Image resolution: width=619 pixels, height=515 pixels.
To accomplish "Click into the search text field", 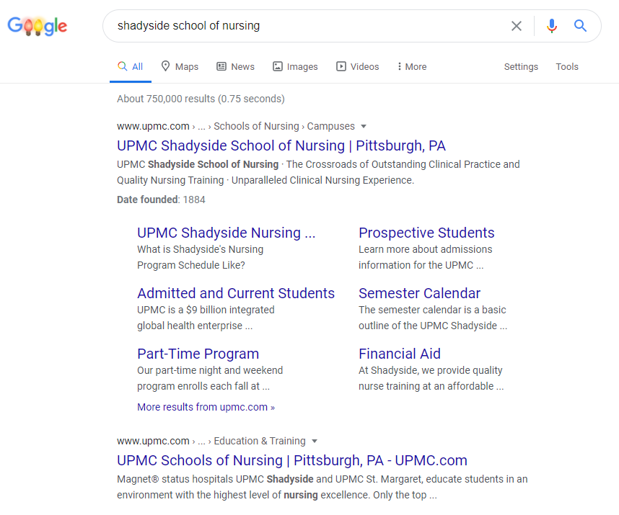I will tap(303, 26).
